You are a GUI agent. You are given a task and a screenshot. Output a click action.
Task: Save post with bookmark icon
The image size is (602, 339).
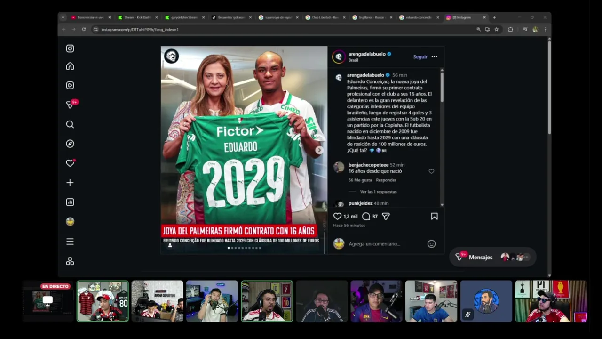click(434, 216)
